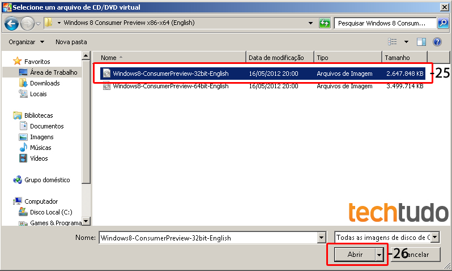Click the Documentos document icon
The width and height of the screenshot is (452, 271).
[x=23, y=126]
